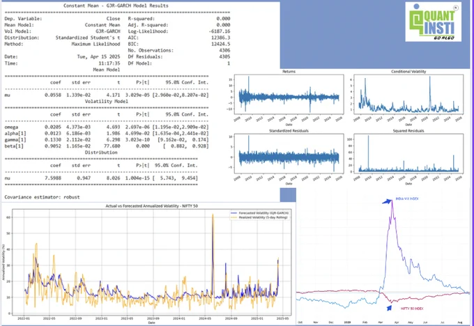Click the BIC value 12424.5
Viewport: 474px width, 326px height.
point(220,44)
